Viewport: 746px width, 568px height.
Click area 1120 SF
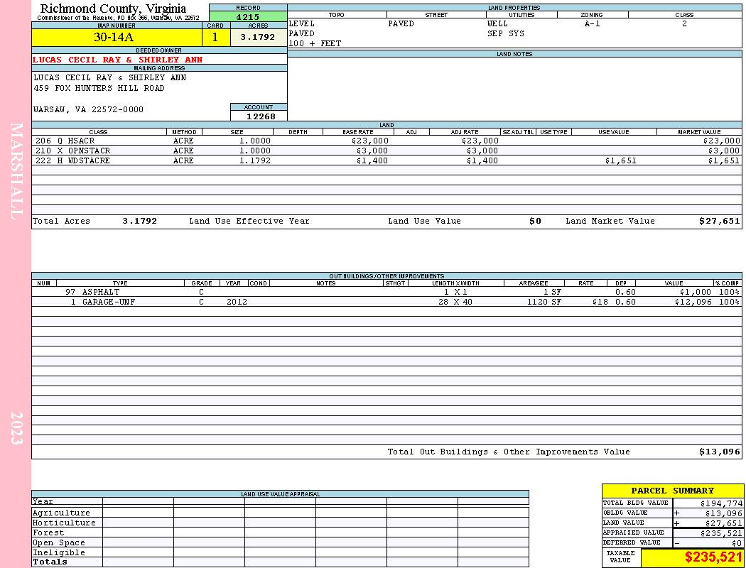coord(544,302)
